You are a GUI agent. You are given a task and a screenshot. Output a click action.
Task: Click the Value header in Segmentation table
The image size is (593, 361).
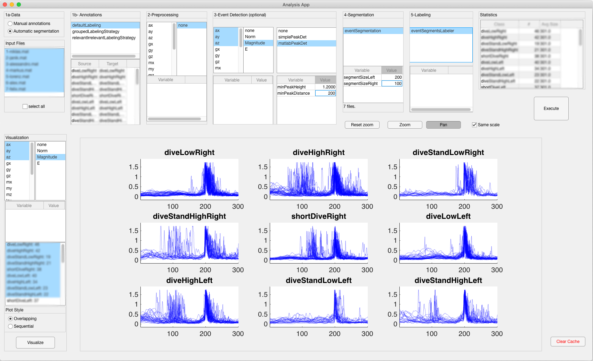click(392, 70)
